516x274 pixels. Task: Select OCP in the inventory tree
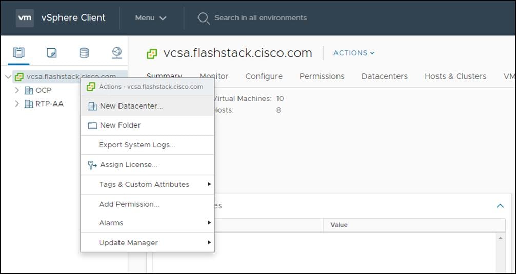click(x=44, y=90)
